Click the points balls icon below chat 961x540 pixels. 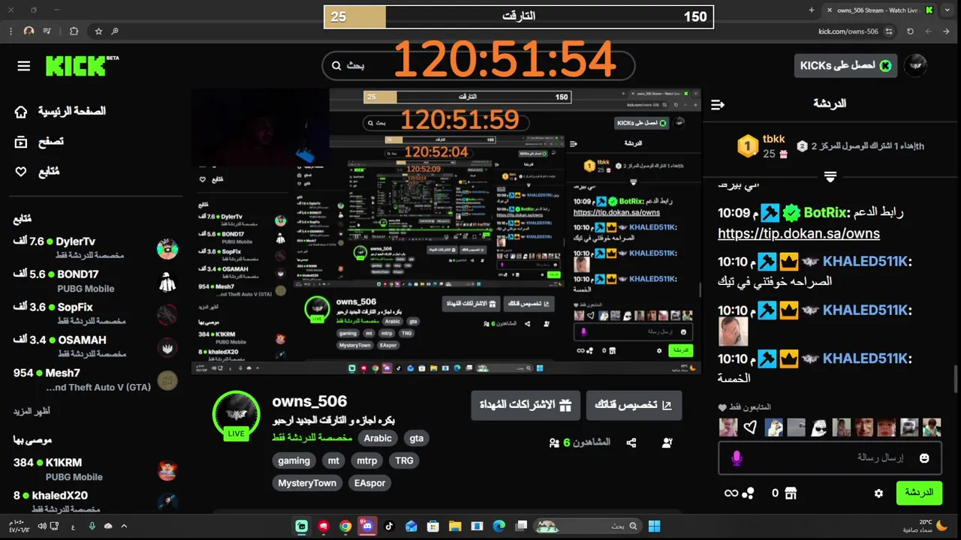pos(748,493)
